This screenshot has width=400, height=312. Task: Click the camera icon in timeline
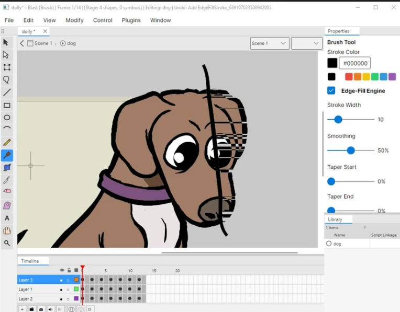[x=41, y=309]
